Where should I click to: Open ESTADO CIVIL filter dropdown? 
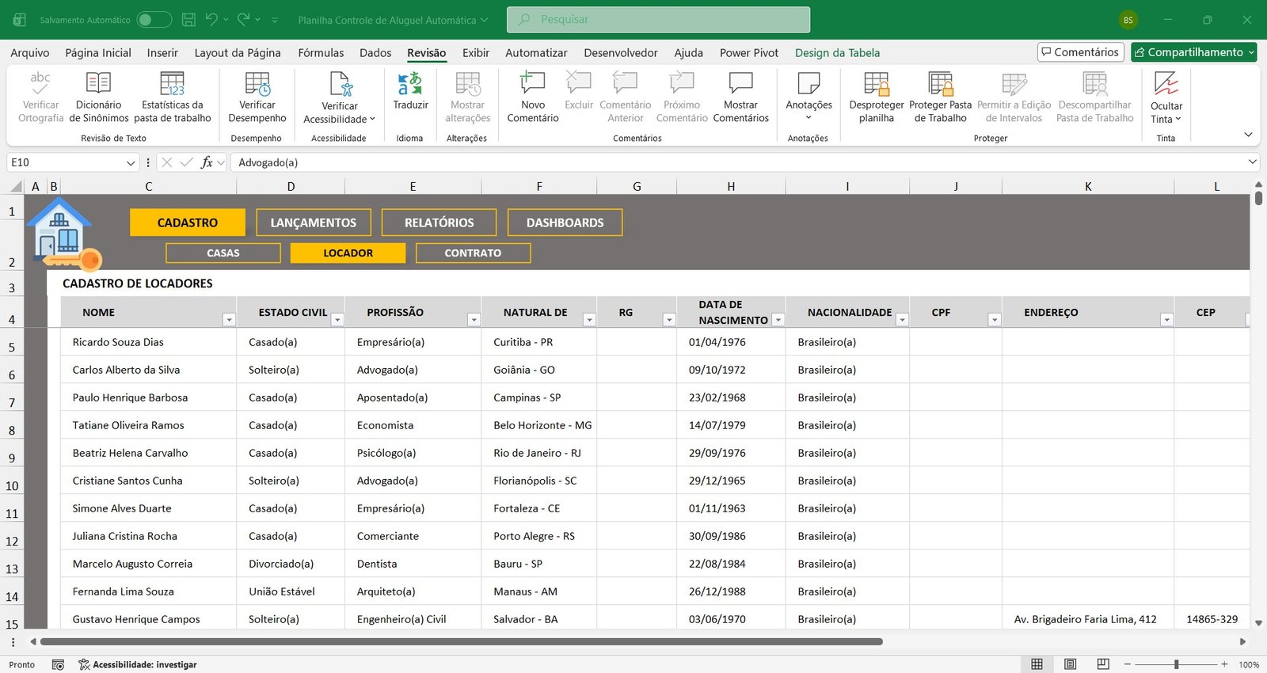[337, 320]
